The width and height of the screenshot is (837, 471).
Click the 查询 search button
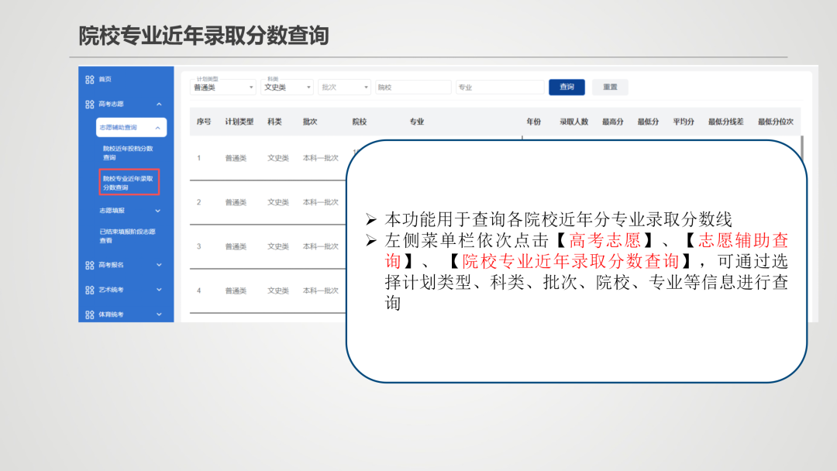567,87
